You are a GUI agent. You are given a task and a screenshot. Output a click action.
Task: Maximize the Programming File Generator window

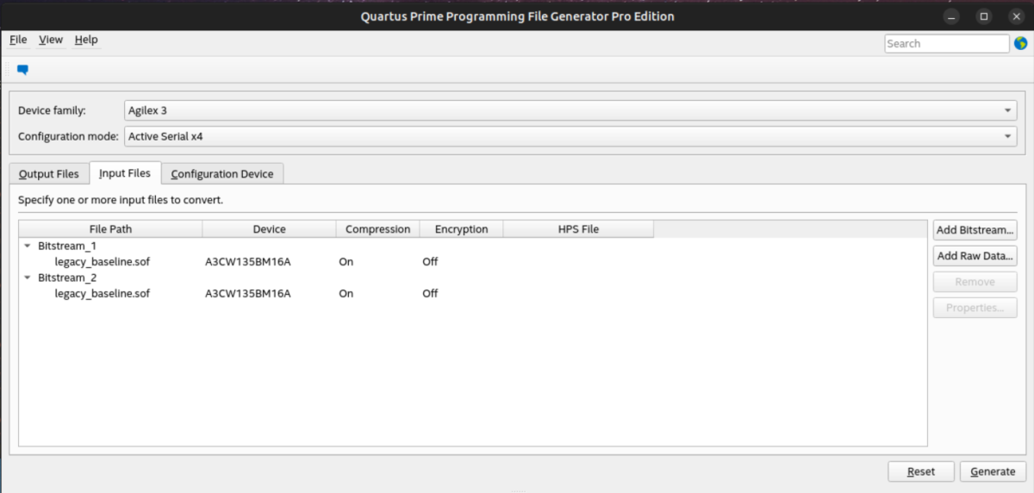pyautogui.click(x=983, y=16)
